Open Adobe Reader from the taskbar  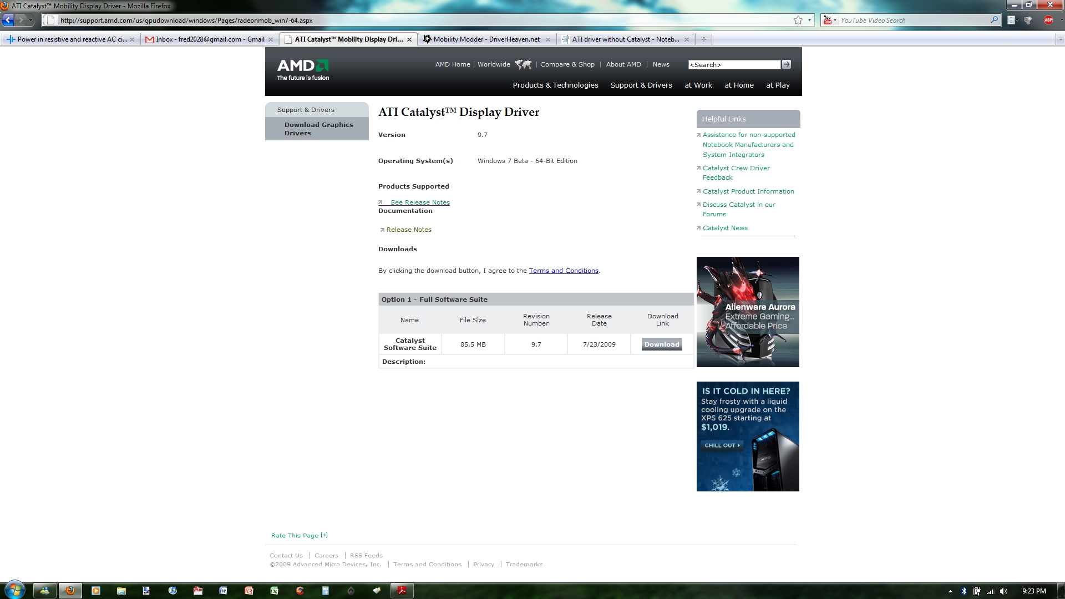point(402,591)
